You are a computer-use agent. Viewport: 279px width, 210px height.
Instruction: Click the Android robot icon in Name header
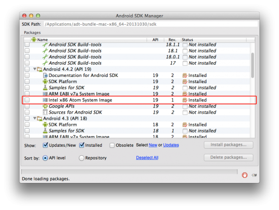(34, 40)
